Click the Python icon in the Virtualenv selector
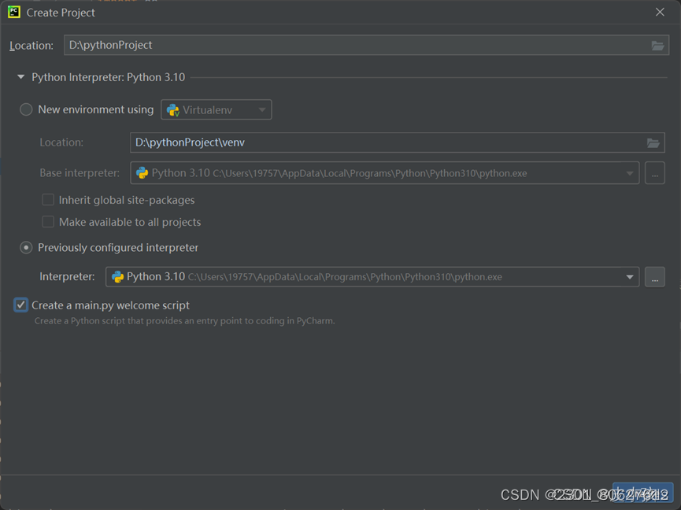681x510 pixels. 172,109
